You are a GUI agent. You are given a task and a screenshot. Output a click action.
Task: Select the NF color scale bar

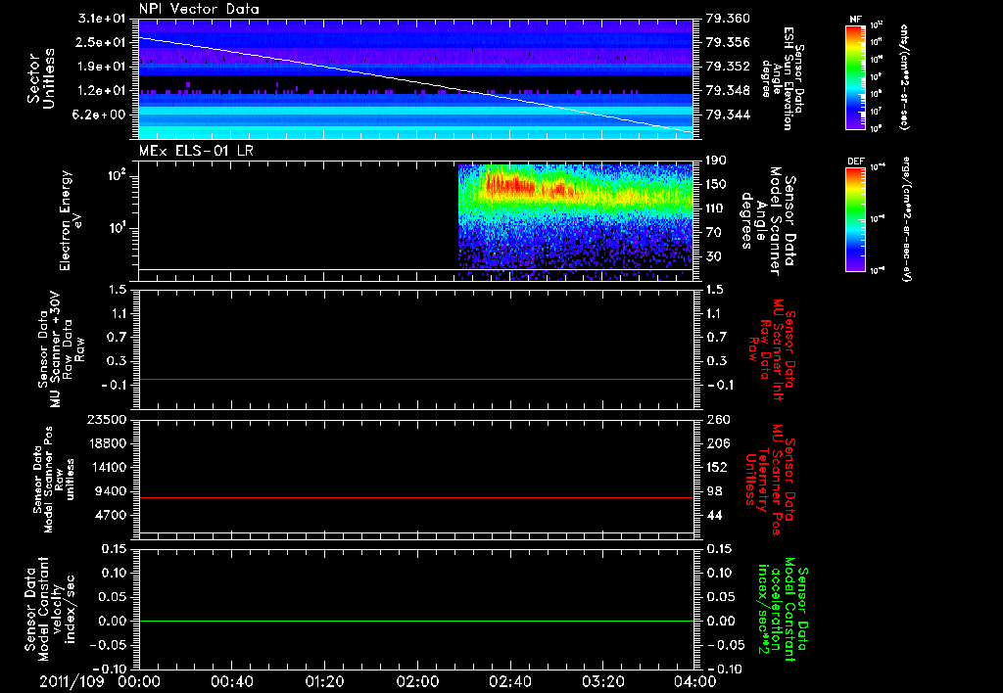[x=855, y=77]
